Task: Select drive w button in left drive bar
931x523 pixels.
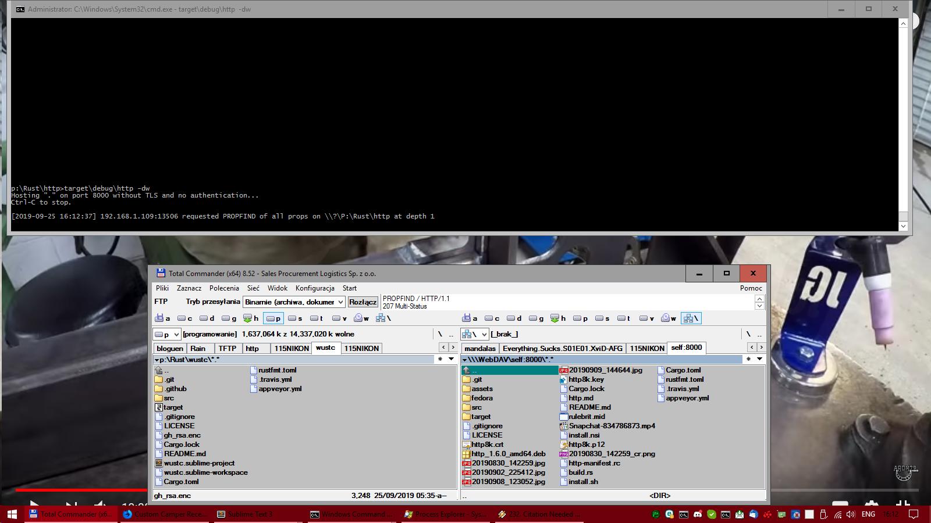Action: tap(361, 318)
